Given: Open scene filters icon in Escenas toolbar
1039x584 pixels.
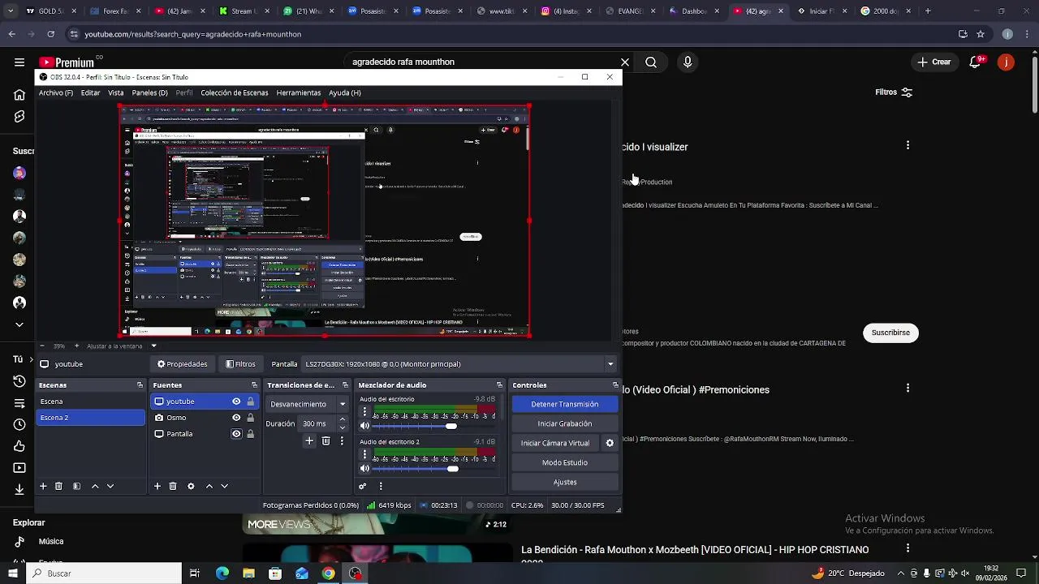Looking at the screenshot, I should point(76,486).
